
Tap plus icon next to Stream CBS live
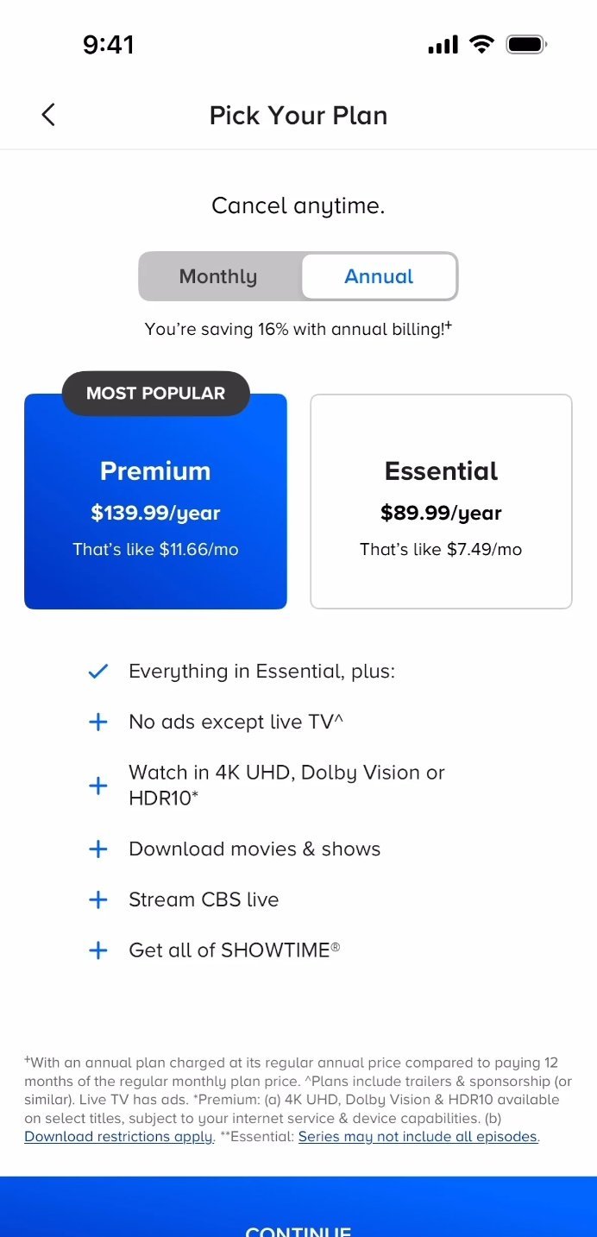click(x=98, y=899)
